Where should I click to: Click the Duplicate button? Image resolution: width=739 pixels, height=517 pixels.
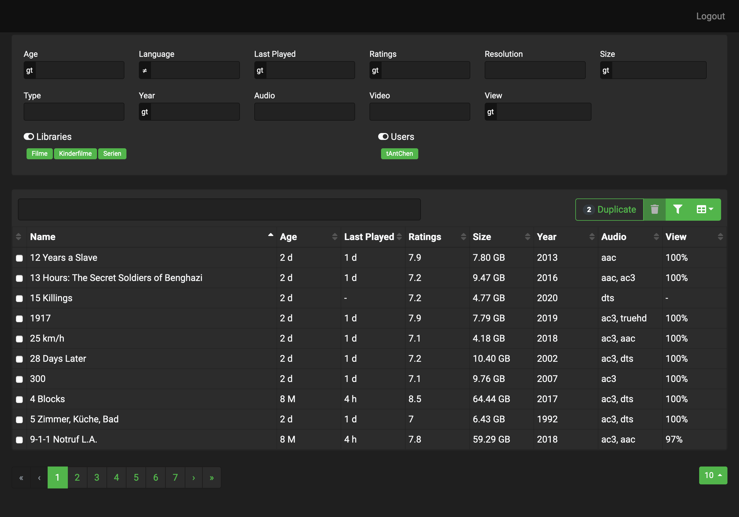[x=609, y=209]
